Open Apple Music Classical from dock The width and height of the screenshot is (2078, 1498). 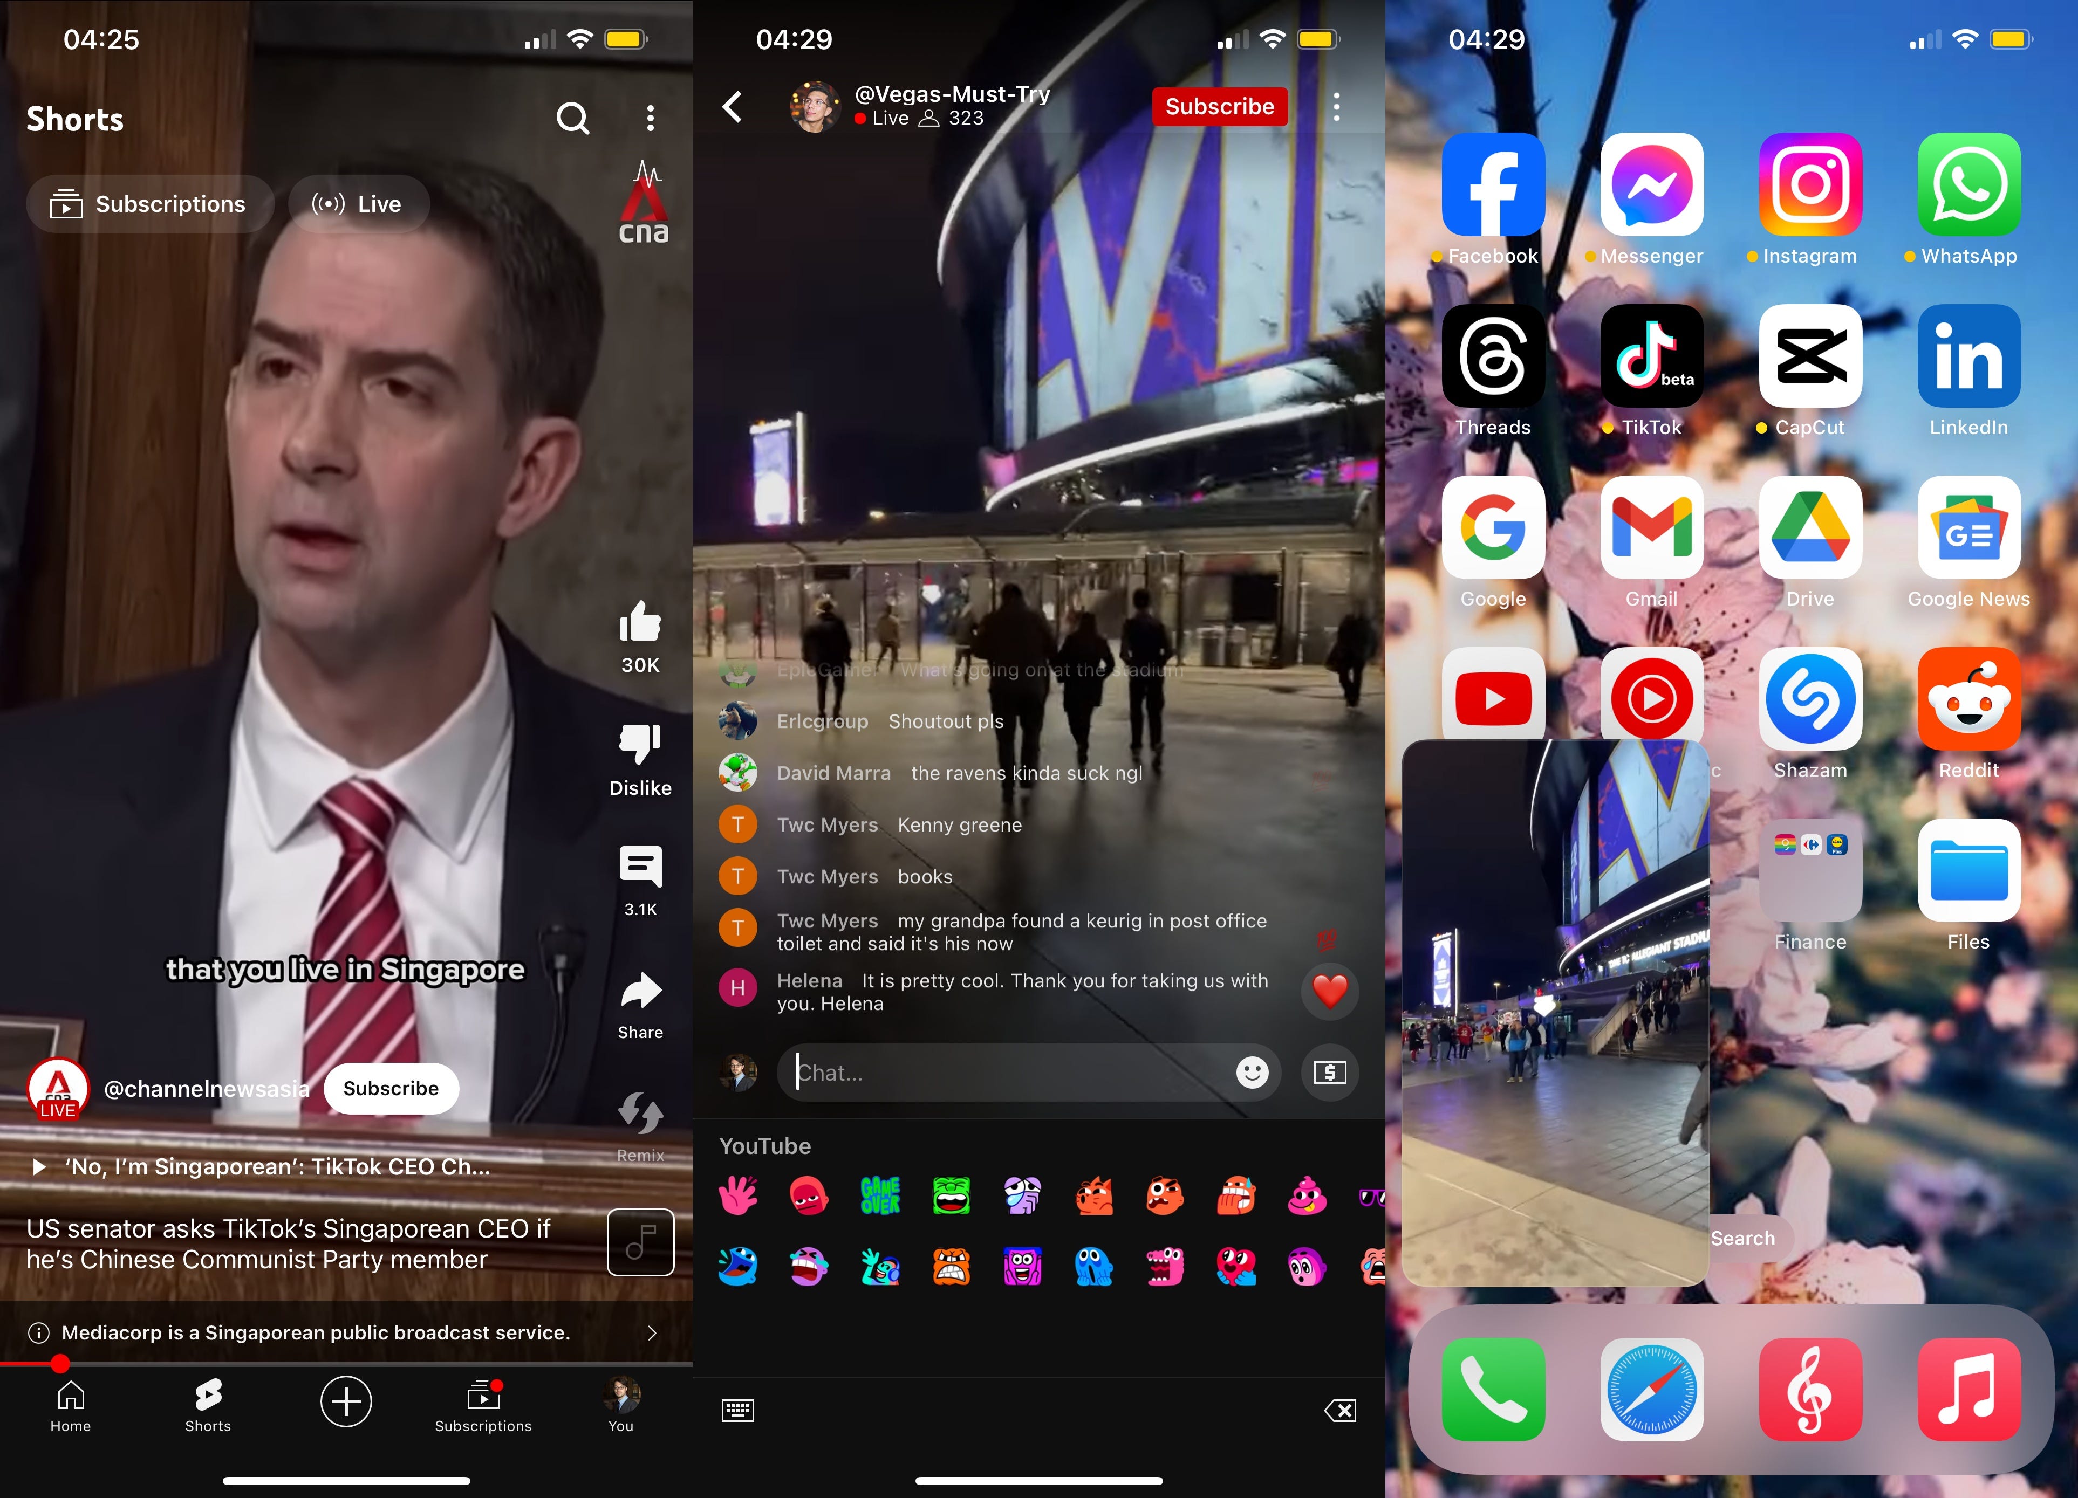point(1810,1390)
